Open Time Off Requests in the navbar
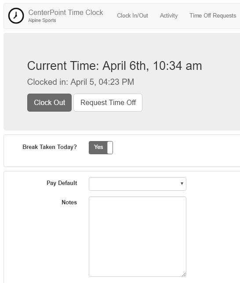Viewport: 240px width, 283px height. (213, 15)
